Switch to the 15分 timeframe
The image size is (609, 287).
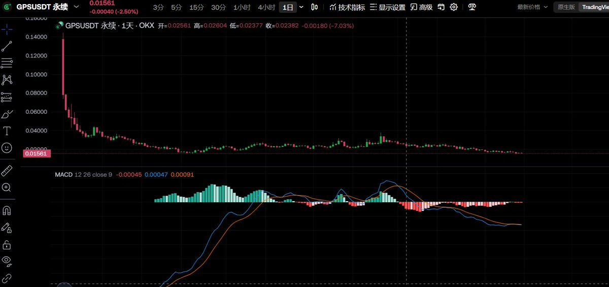[196, 7]
